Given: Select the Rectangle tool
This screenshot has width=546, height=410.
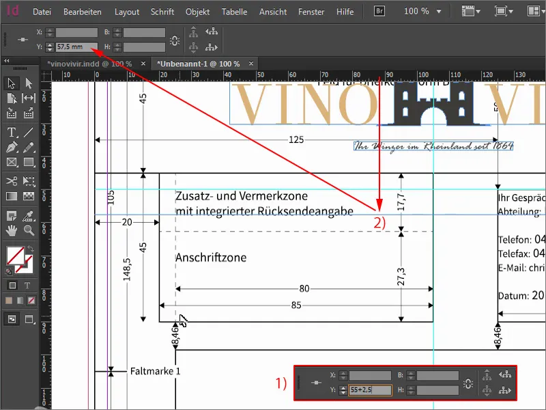Looking at the screenshot, I should pyautogui.click(x=29, y=163).
